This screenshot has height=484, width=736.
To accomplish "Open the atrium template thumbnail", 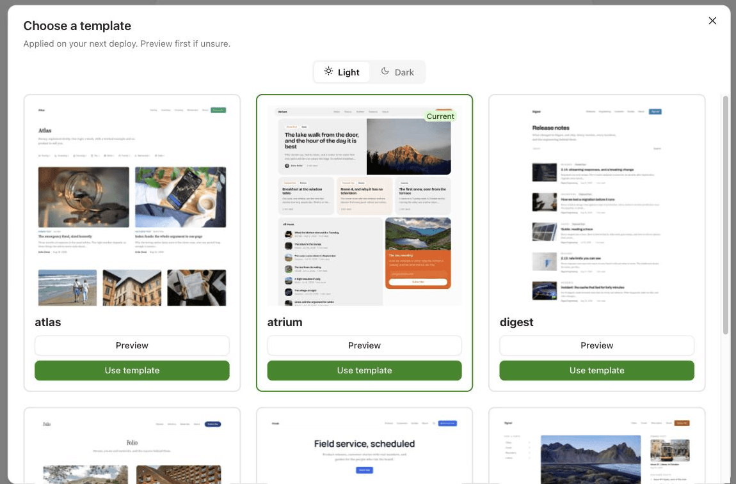I will coord(364,206).
